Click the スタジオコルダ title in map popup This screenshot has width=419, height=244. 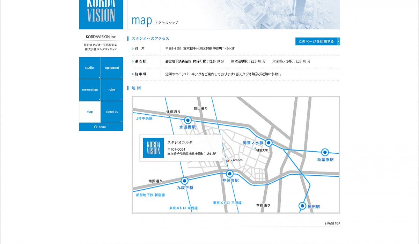(x=180, y=142)
